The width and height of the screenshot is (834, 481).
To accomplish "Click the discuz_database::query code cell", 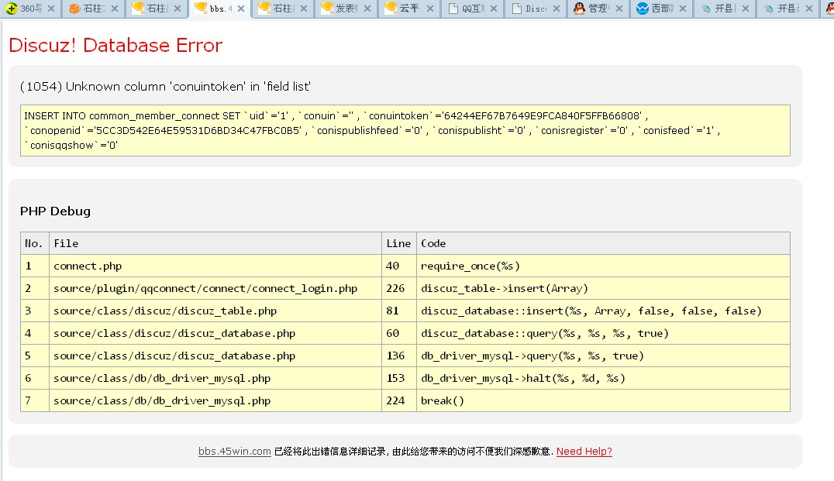I will pos(603,333).
